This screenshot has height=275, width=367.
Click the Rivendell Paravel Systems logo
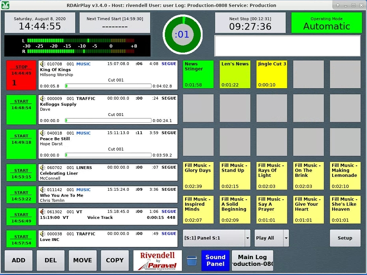157,260
